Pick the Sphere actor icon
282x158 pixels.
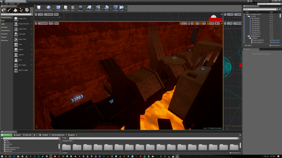point(16,49)
